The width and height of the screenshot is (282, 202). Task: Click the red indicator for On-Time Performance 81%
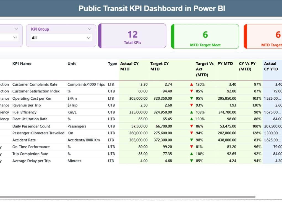191,147
